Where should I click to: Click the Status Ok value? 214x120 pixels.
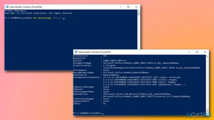(x=104, y=104)
